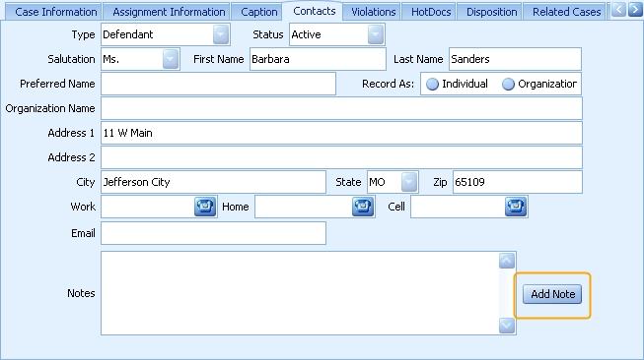Open the Status dropdown

coord(376,34)
